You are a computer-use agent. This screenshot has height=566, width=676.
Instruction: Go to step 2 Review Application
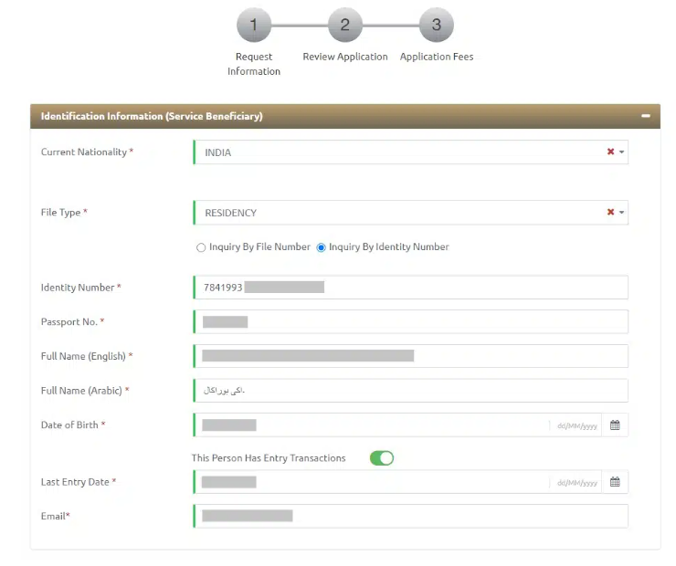[344, 26]
